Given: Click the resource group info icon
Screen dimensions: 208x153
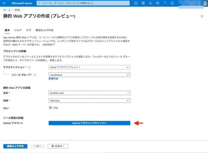Looking at the screenshot, I should (x=35, y=75).
